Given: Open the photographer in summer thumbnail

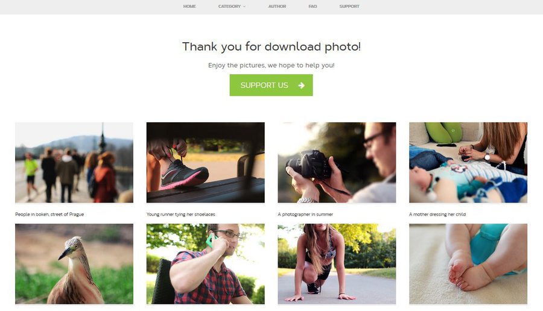Looking at the screenshot, I should tap(337, 162).
